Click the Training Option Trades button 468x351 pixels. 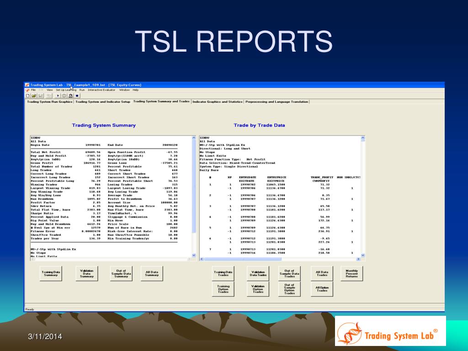pos(223,289)
